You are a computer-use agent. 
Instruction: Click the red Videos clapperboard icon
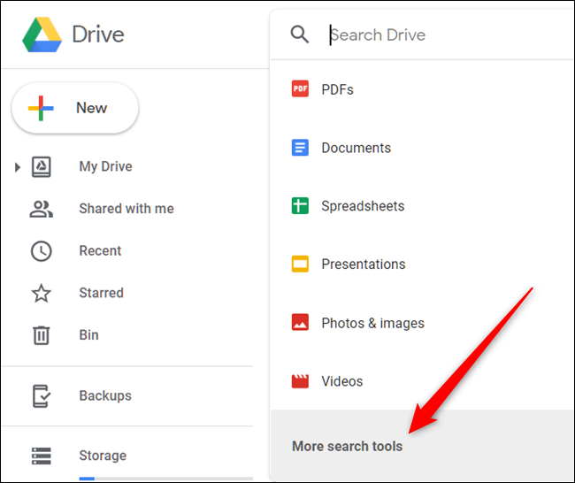coord(300,381)
